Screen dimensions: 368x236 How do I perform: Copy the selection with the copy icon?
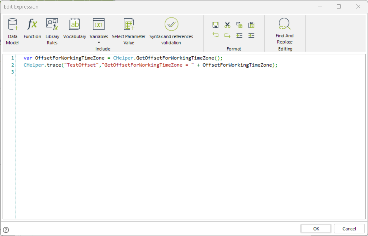239,25
